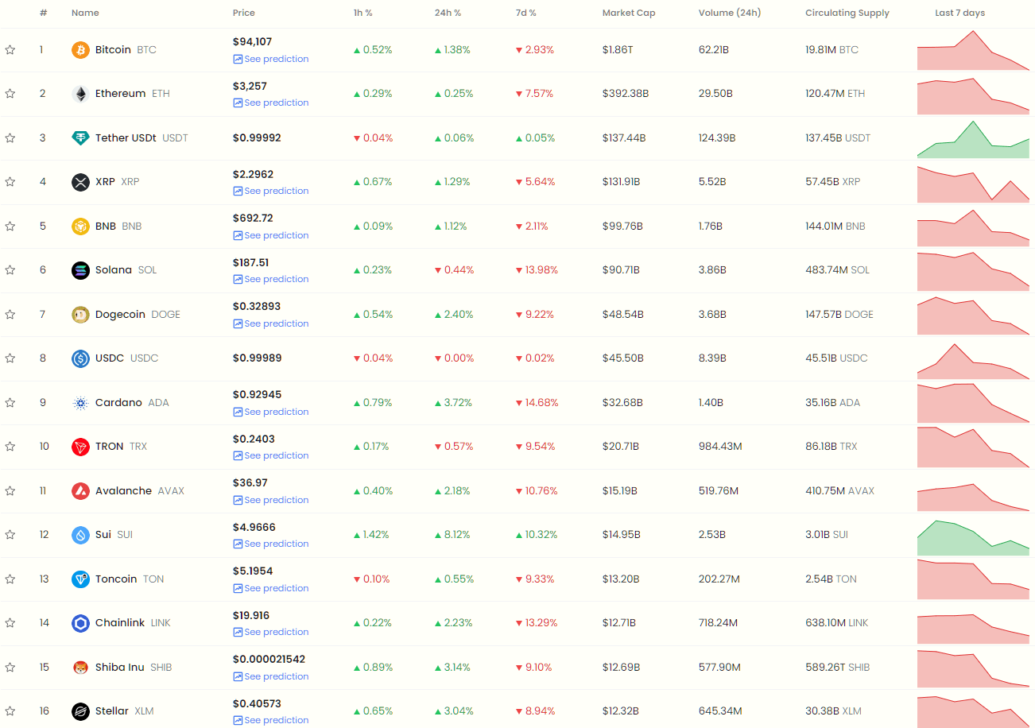The width and height of the screenshot is (1035, 728).
Task: Click the Cardano coin logo
Action: coord(80,403)
